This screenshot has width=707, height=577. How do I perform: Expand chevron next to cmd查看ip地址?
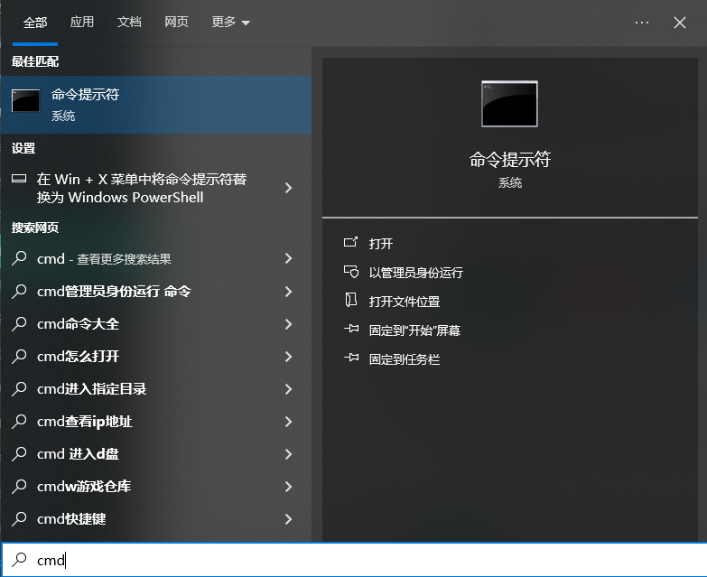(288, 422)
